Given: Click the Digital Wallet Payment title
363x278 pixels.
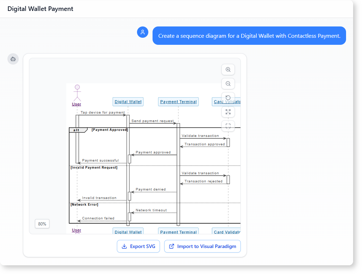Looking at the screenshot, I should pos(40,9).
